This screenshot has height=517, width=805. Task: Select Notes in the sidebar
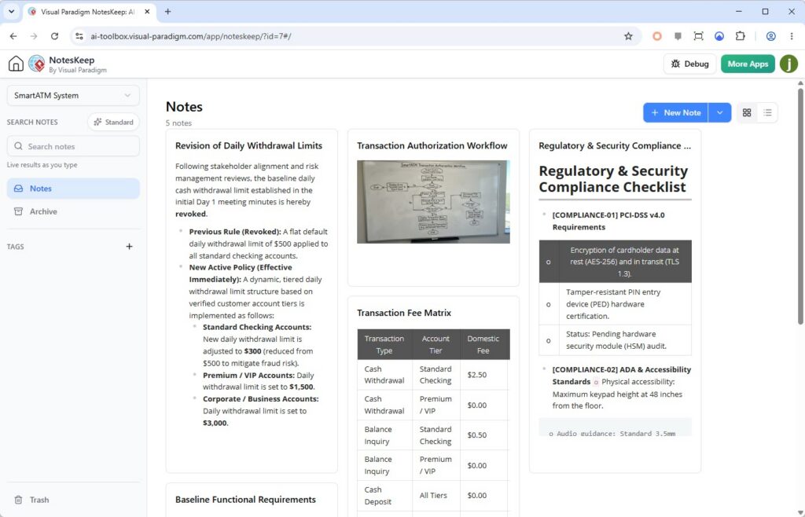(x=73, y=189)
